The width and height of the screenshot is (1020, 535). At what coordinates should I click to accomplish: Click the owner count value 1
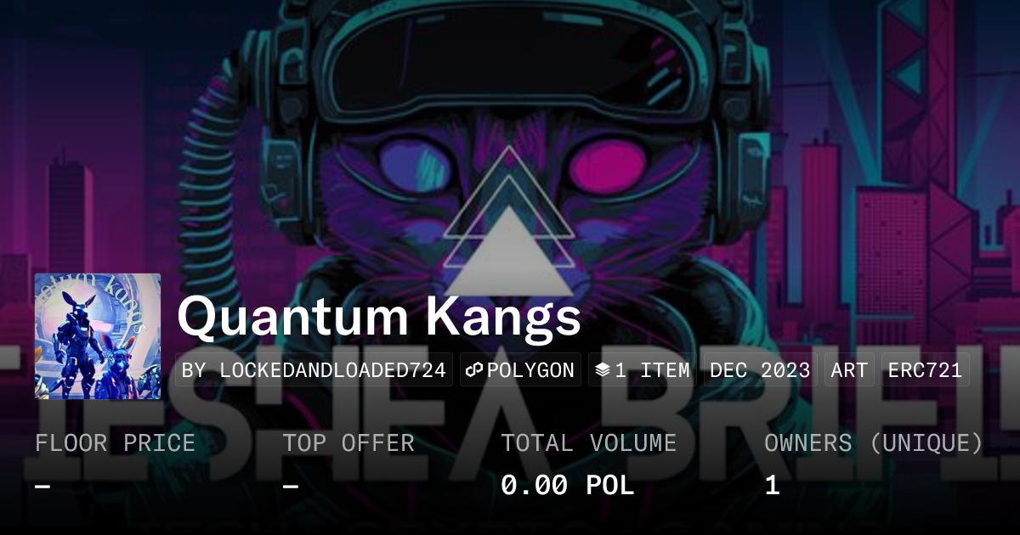(772, 486)
